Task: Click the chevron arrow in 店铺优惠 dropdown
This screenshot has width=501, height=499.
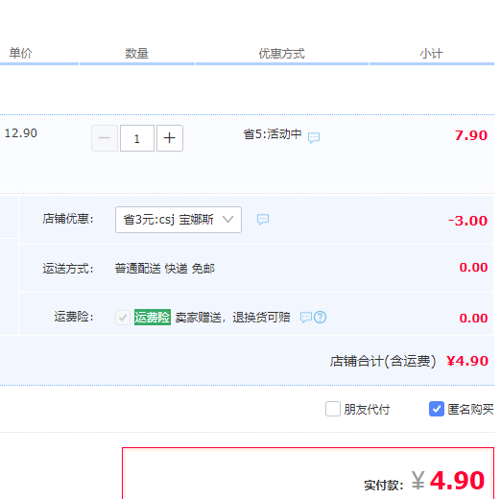Action: pos(228,220)
